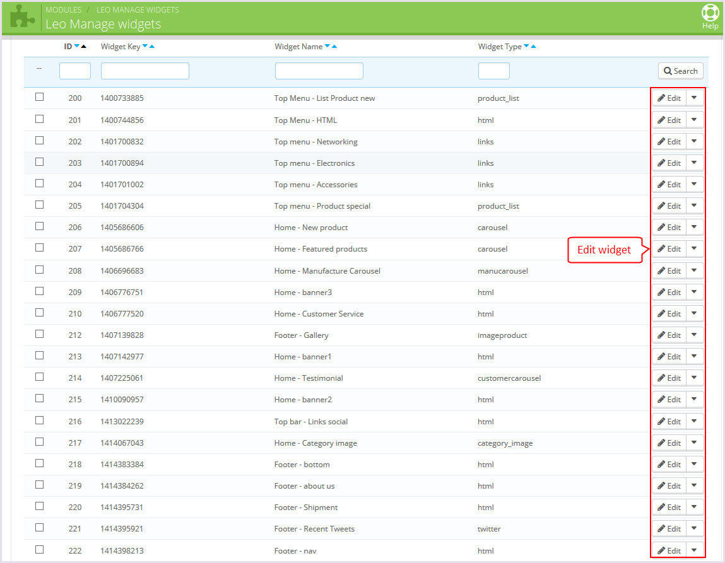The width and height of the screenshot is (725, 563).
Task: Open action dropdown for Home - Testimonial
Action: (694, 378)
